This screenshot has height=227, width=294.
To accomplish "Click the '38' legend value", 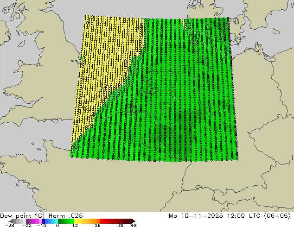I will click(120, 225).
